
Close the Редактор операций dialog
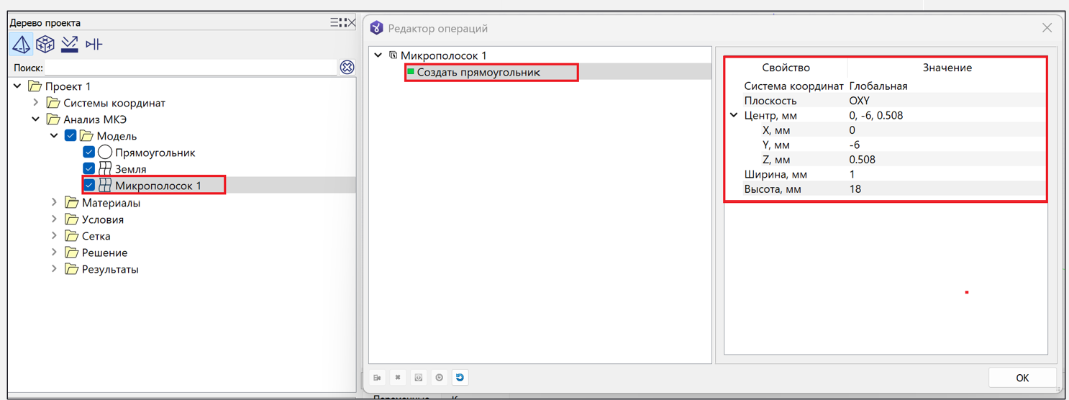1047,28
